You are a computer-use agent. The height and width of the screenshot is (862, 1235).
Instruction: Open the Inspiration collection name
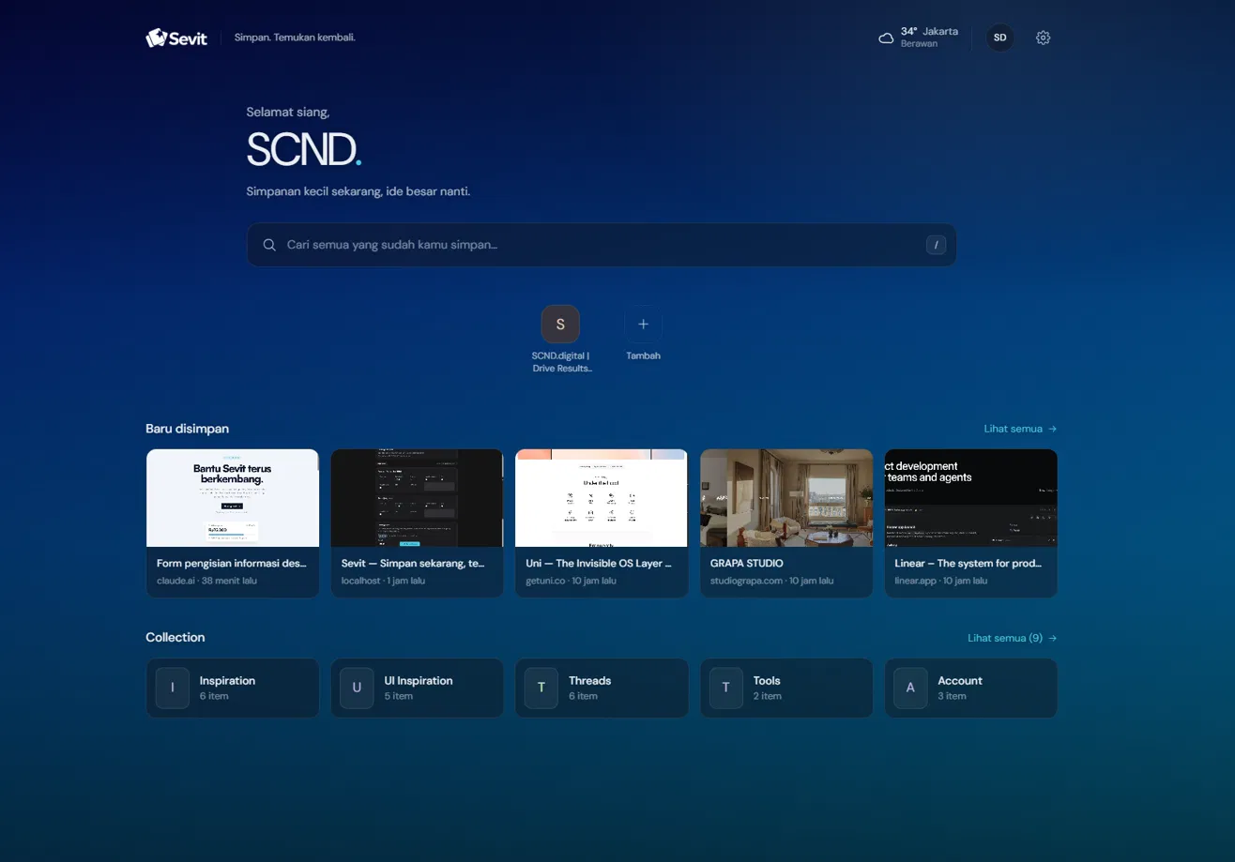[227, 681]
